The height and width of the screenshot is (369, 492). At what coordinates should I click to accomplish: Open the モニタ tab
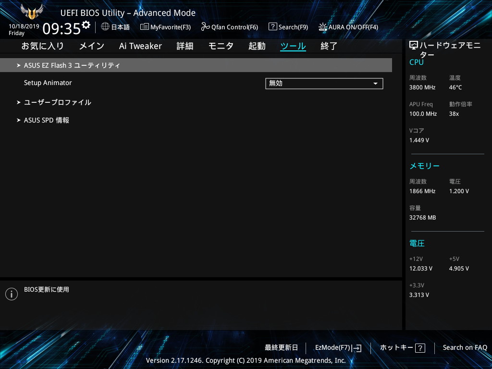pyautogui.click(x=221, y=46)
